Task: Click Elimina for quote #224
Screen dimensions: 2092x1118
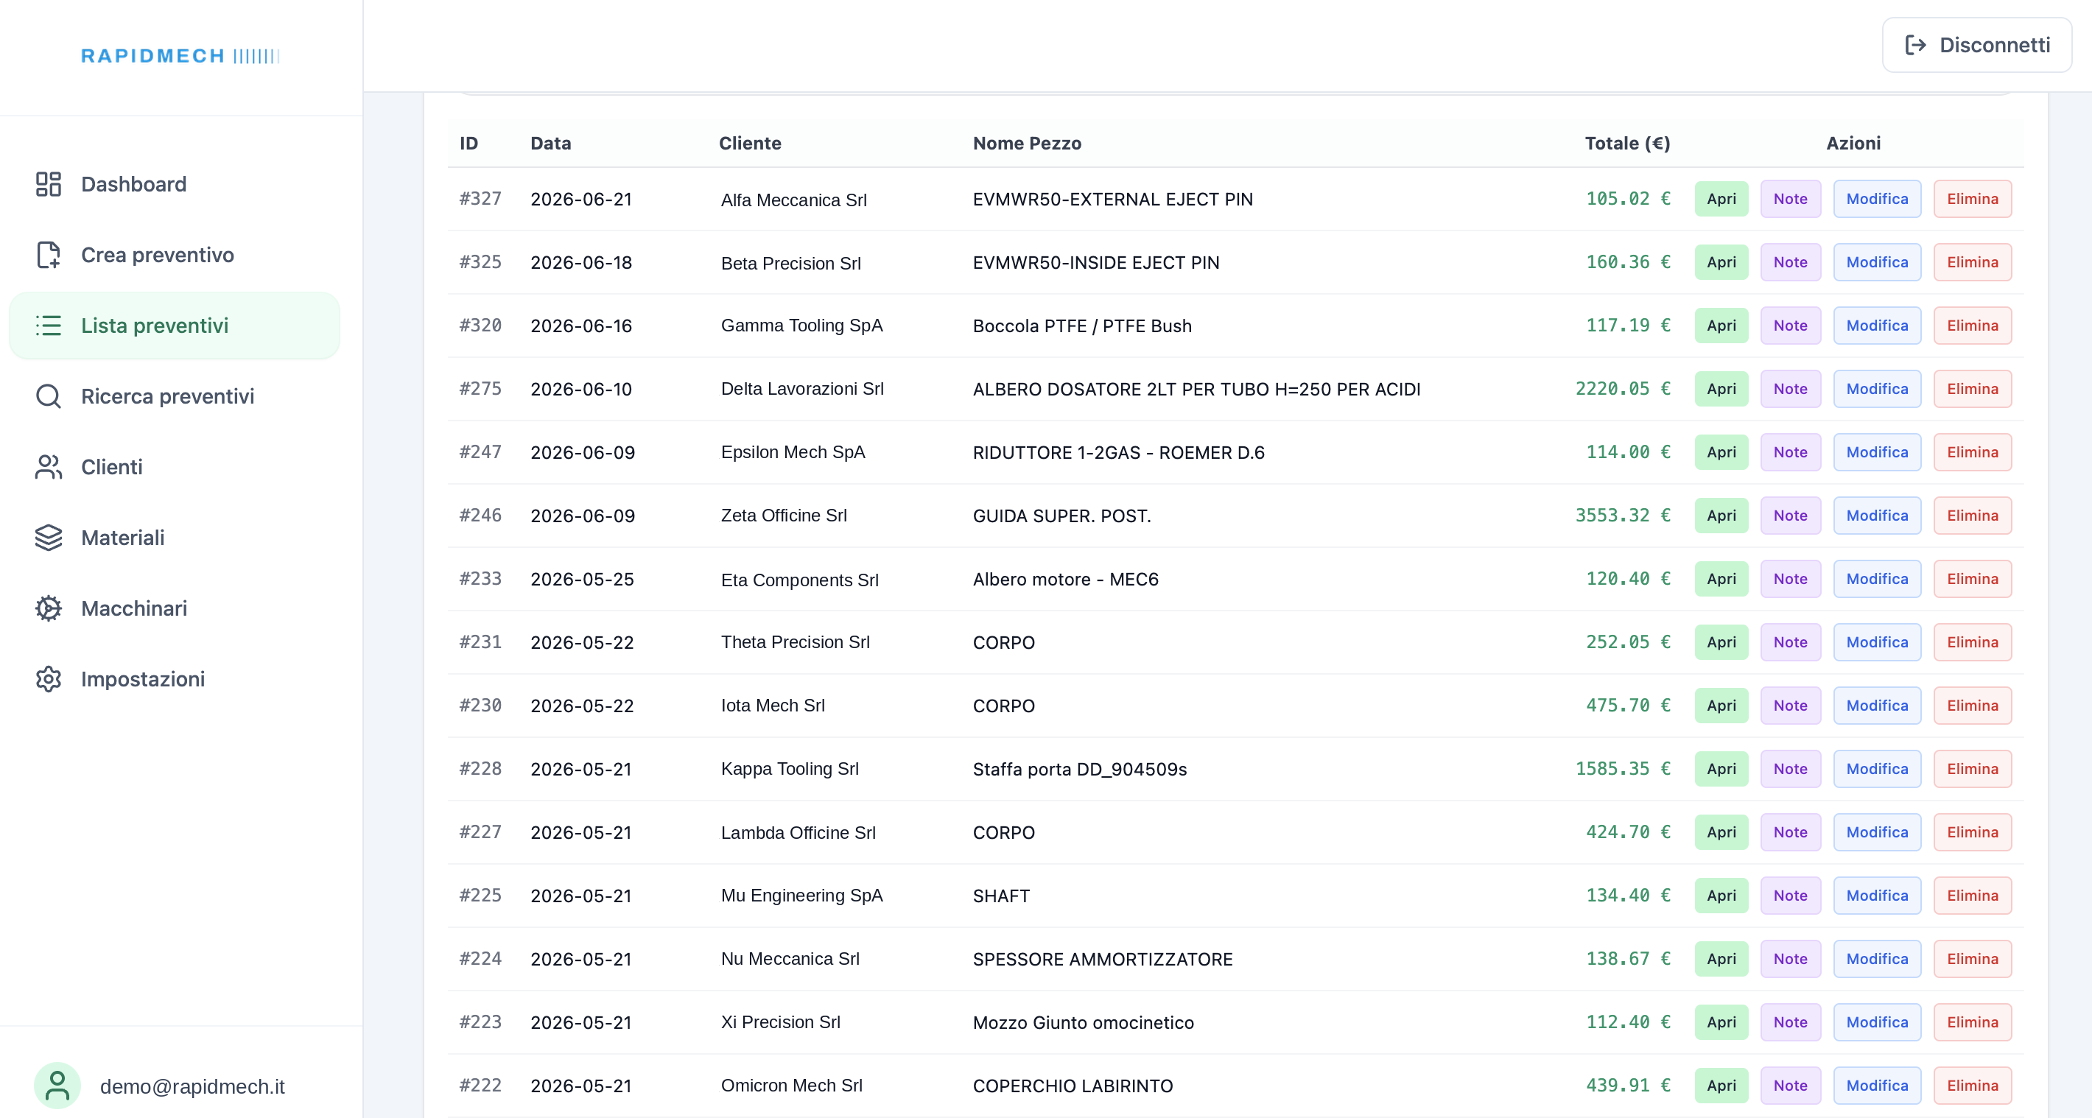Action: (x=1972, y=959)
